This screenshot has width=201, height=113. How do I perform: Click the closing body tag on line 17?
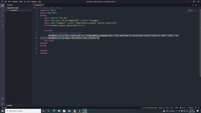coord(44,51)
